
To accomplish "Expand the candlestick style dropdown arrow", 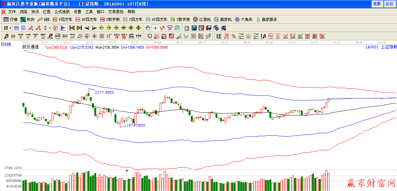I will click(50, 28).
